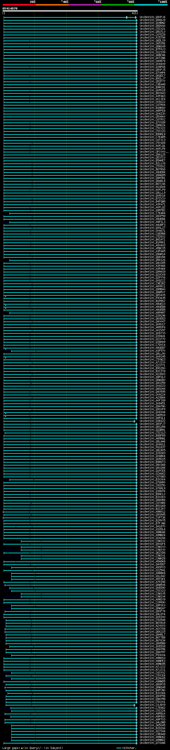This screenshot has height=750, width=170.
Task: Select hit label UniRef100_Q0EEM0
Action: pos(152,587)
